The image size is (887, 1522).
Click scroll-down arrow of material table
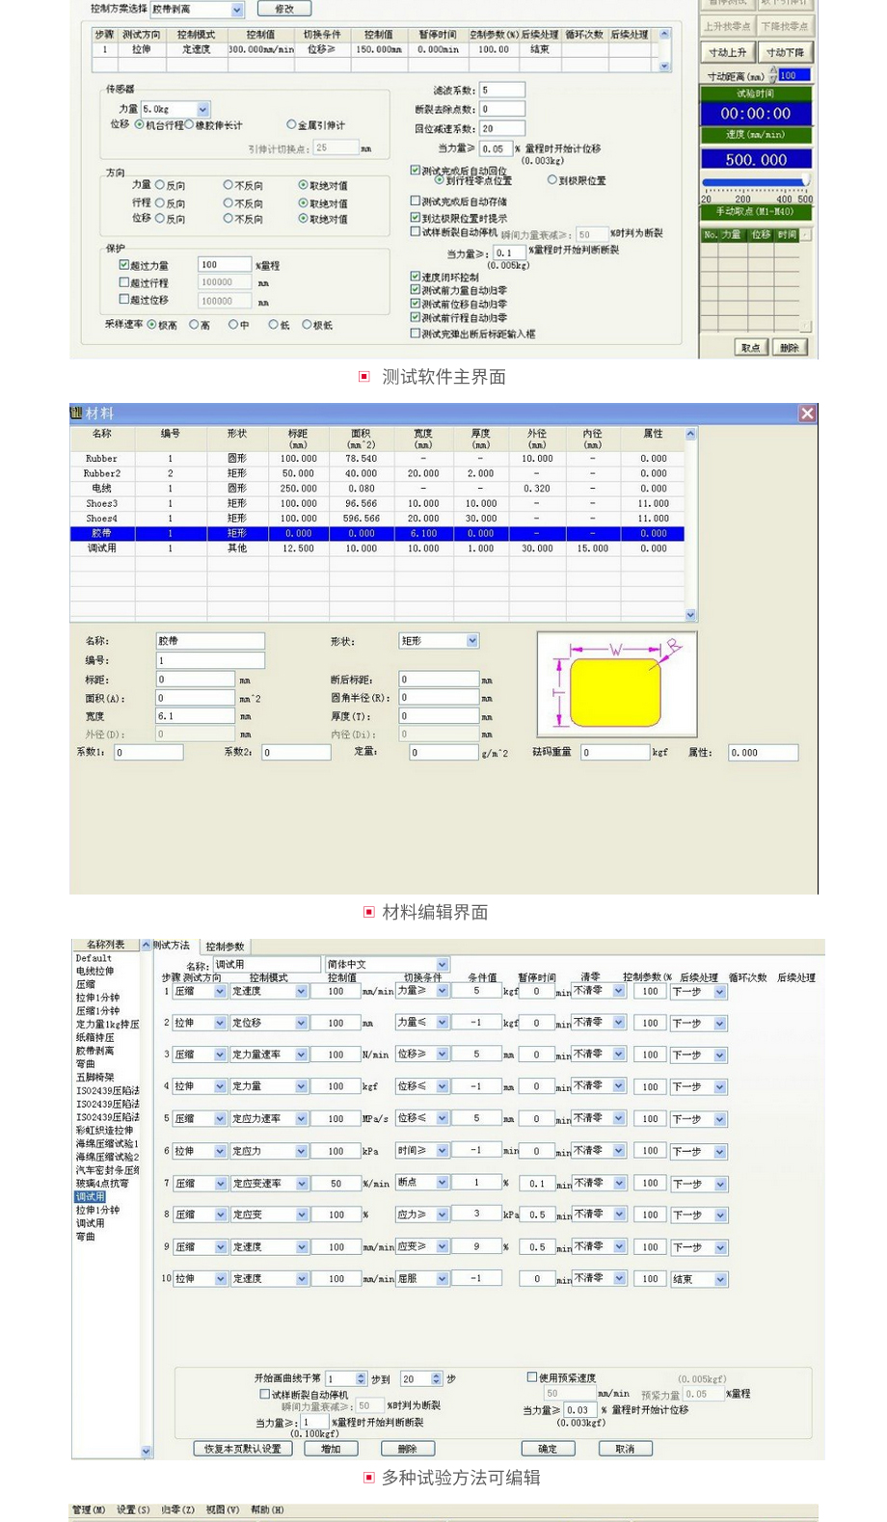click(690, 614)
